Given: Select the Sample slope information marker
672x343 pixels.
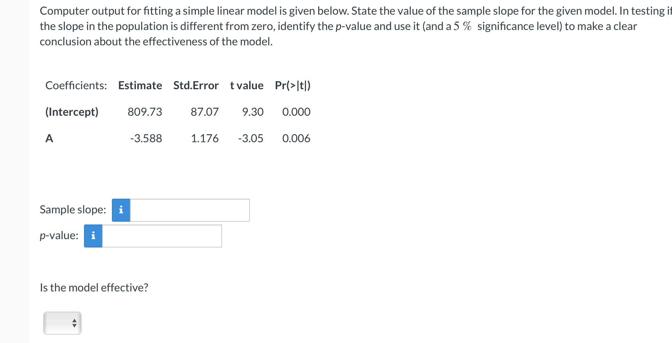Looking at the screenshot, I should pyautogui.click(x=121, y=209).
